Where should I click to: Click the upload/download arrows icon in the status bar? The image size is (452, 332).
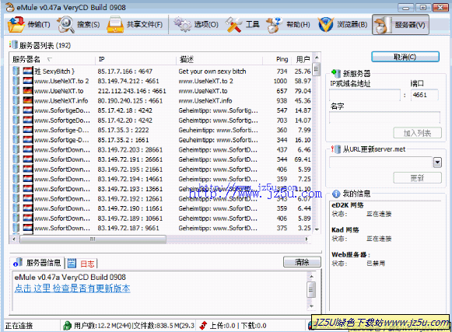[203, 326]
